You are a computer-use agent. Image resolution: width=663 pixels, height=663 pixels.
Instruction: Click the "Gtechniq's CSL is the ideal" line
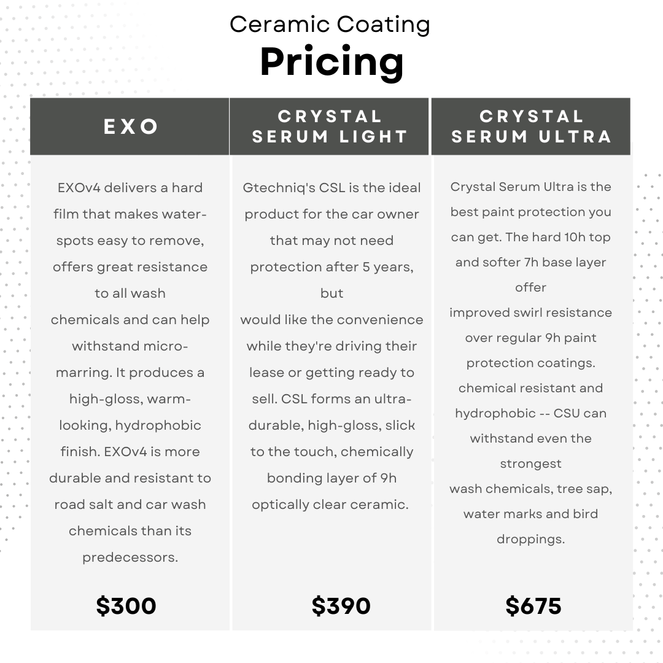pos(331,188)
